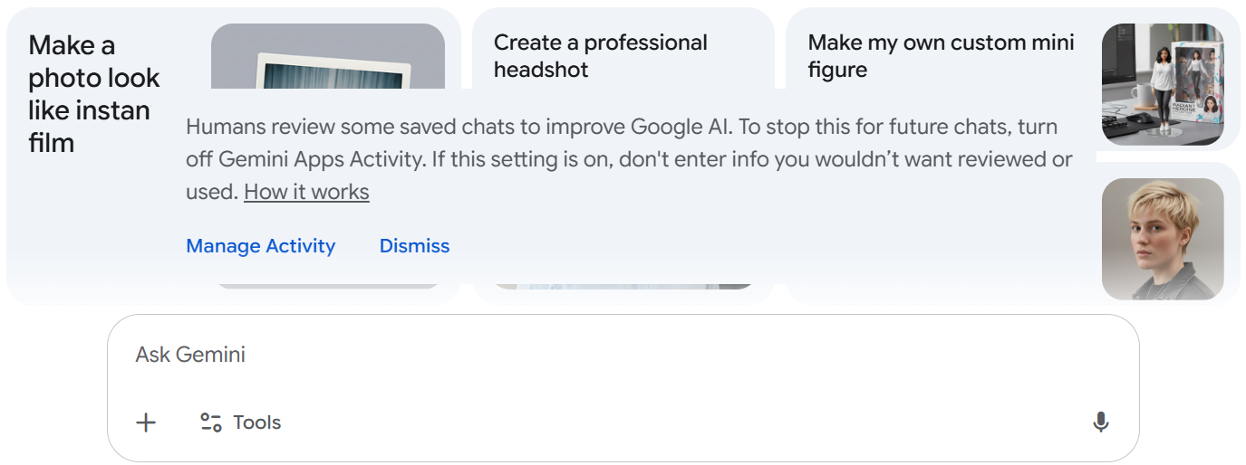The image size is (1246, 465).
Task: Focus the Ask Gemini text field
Action: click(544, 355)
